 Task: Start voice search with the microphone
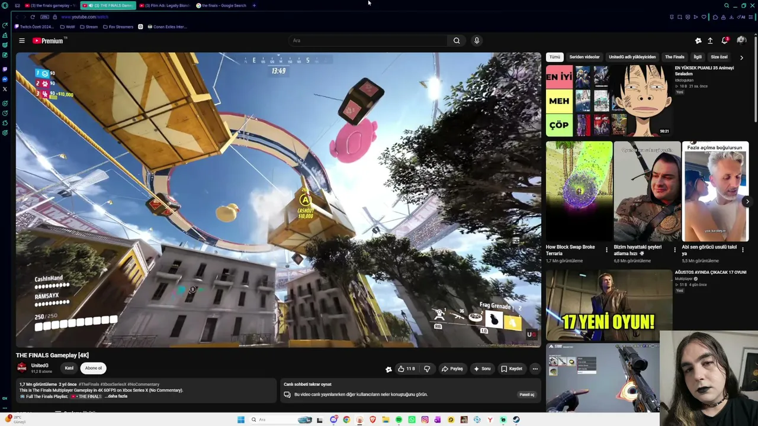pos(477,41)
